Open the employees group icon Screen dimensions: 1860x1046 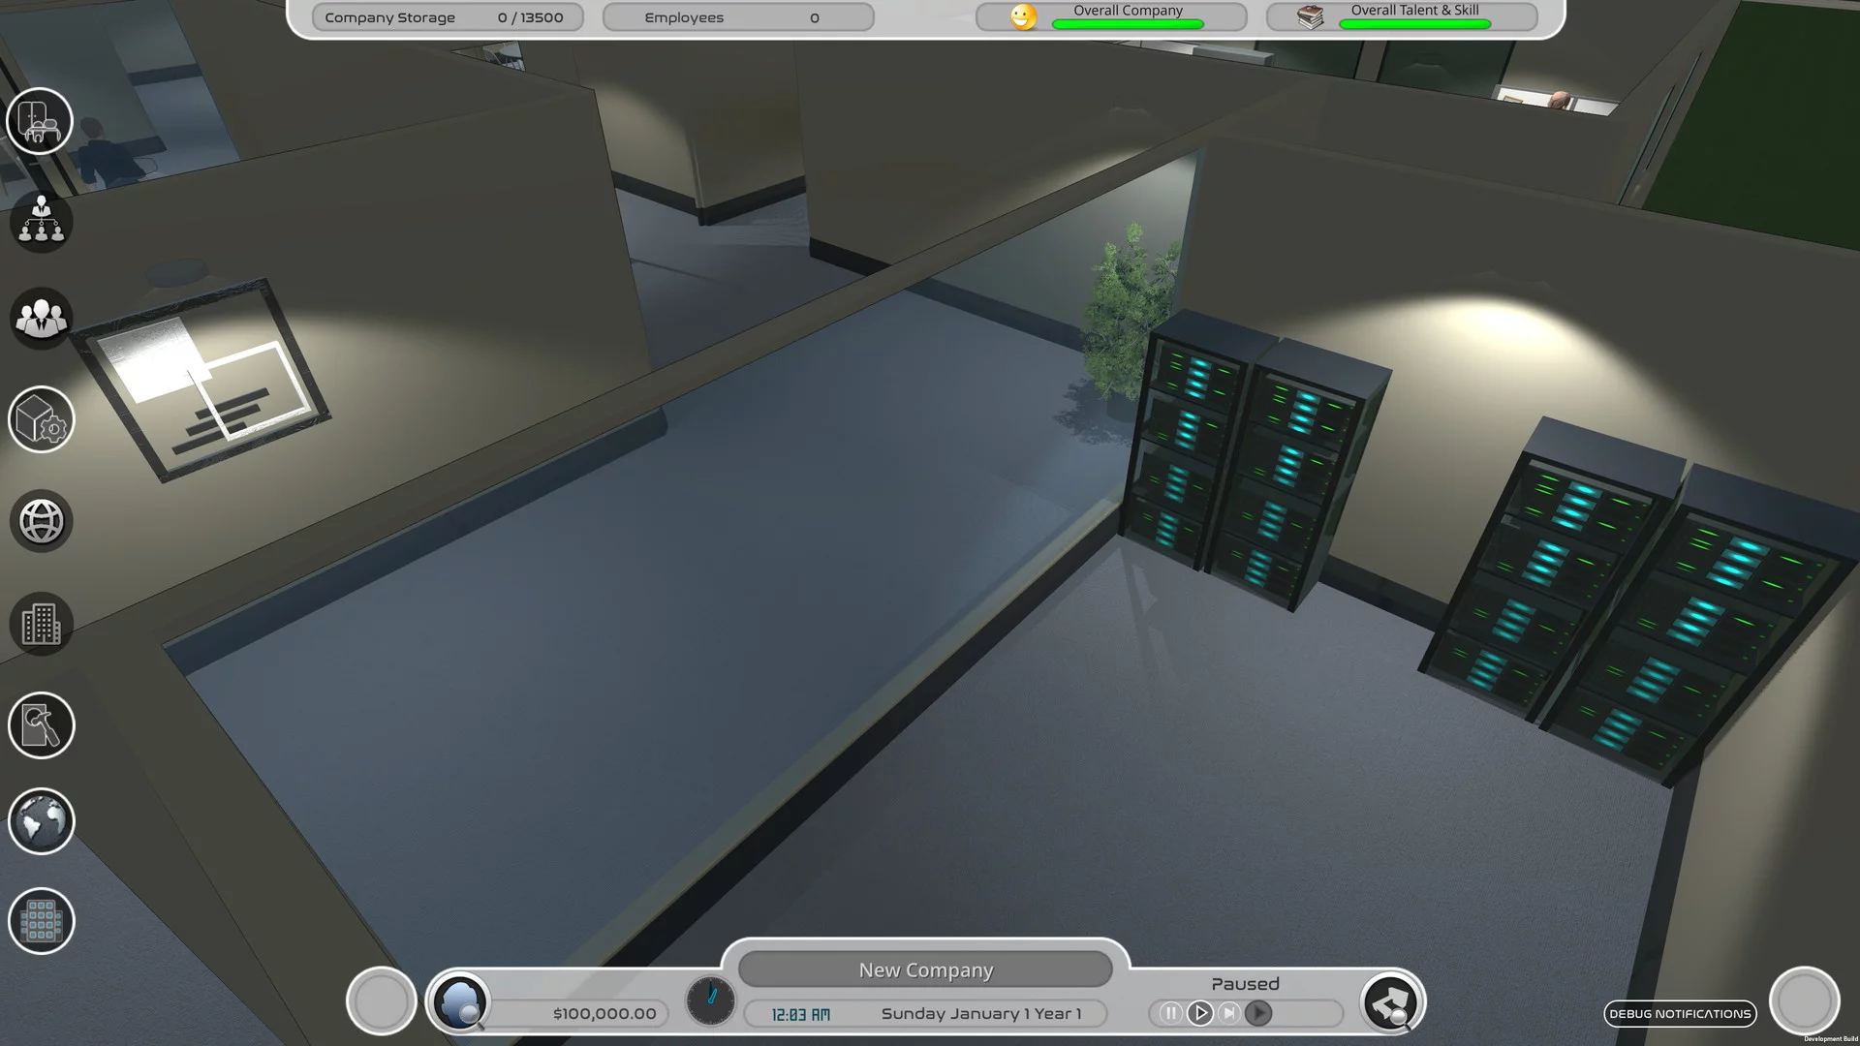tap(41, 318)
